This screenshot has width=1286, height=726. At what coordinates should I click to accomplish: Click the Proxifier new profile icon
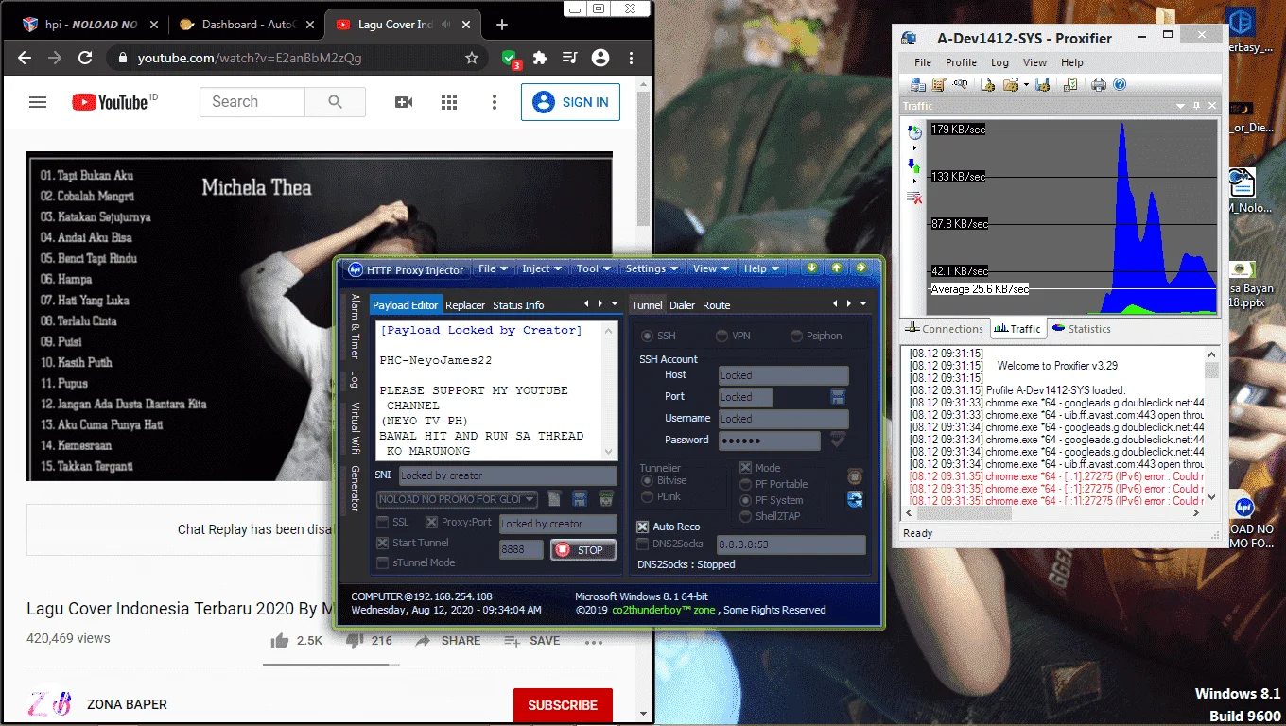pyautogui.click(x=987, y=84)
